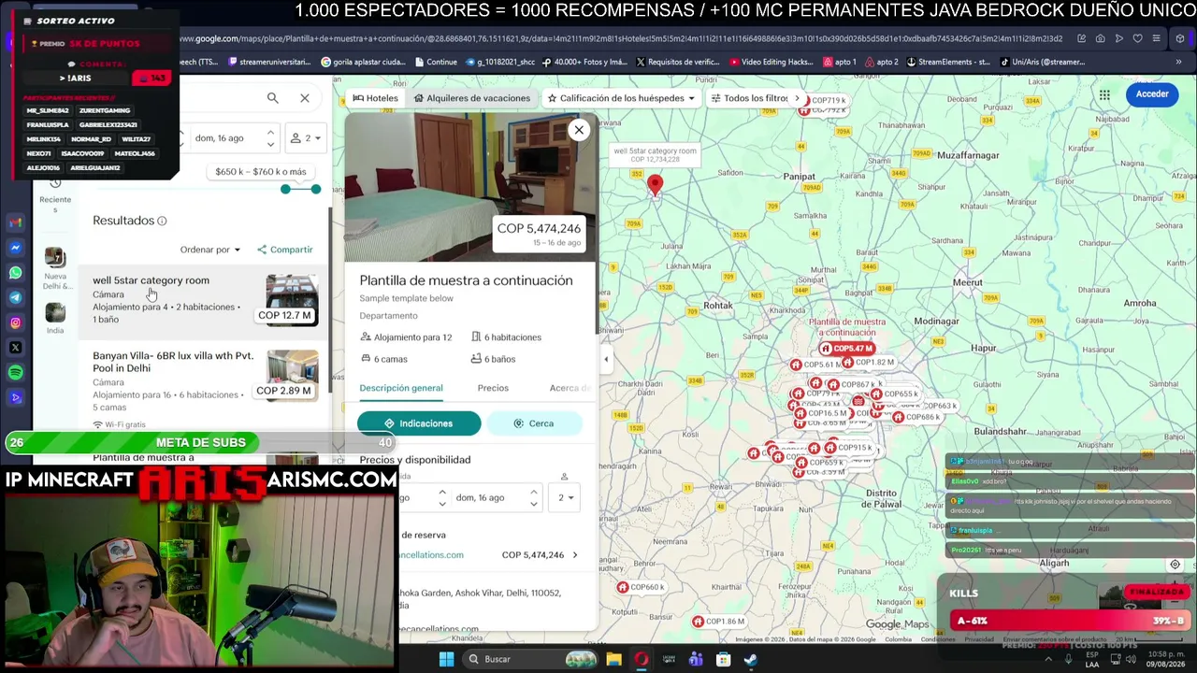Open the Google apps grid

click(x=1104, y=94)
